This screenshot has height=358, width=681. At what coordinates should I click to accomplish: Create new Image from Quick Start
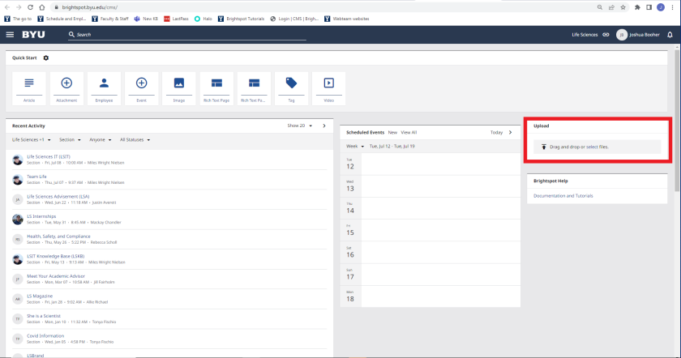coord(179,88)
